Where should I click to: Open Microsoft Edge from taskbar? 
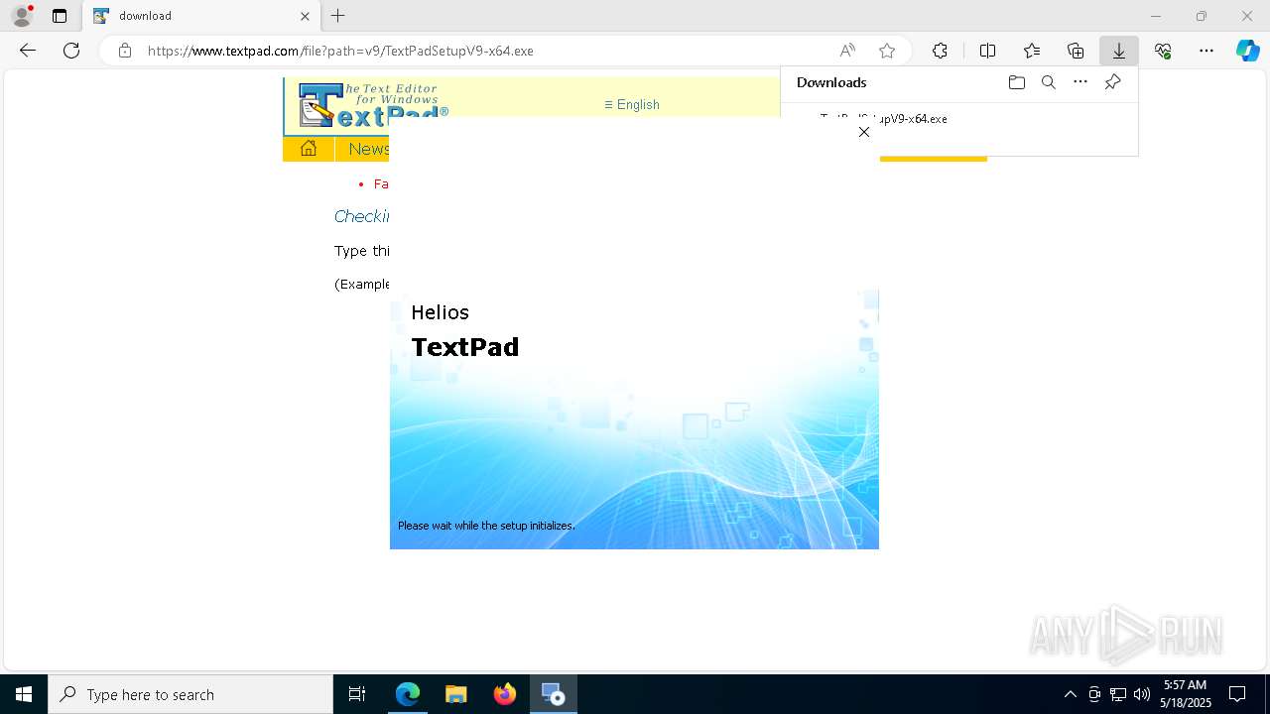click(408, 694)
